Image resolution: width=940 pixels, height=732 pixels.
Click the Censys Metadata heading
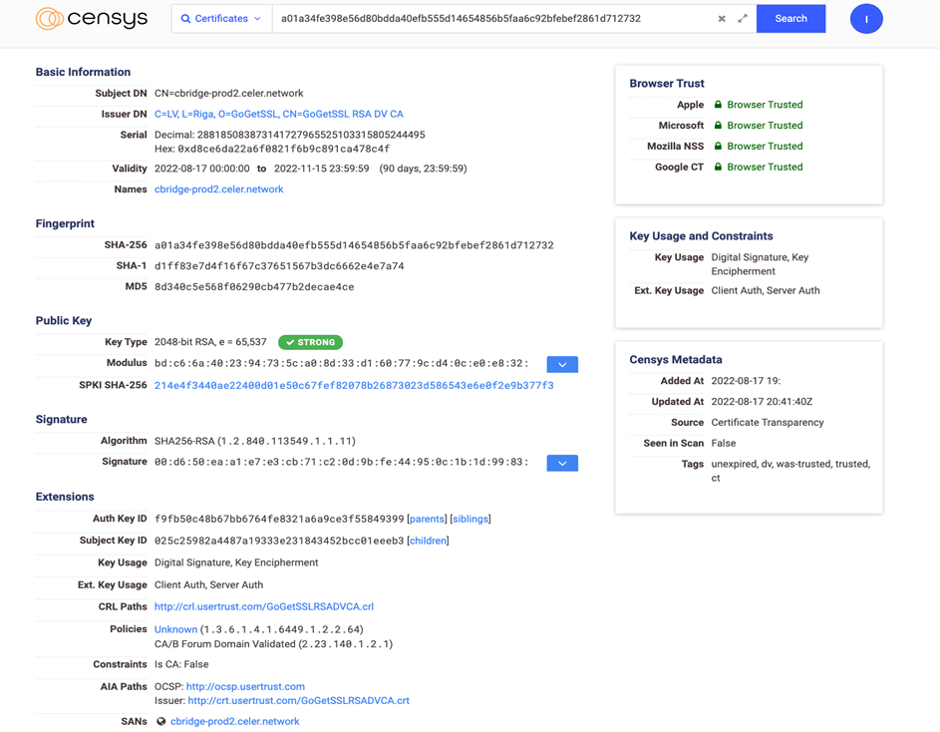(x=676, y=359)
